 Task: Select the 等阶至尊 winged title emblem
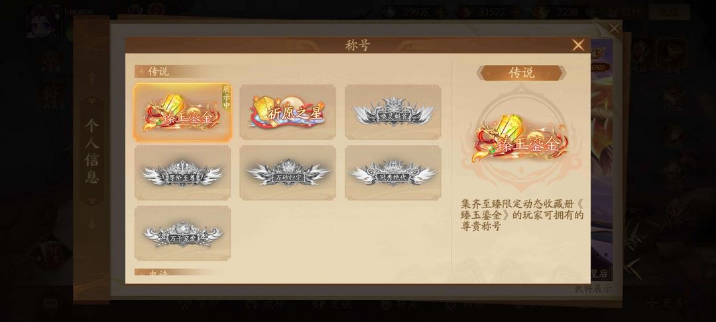(183, 173)
